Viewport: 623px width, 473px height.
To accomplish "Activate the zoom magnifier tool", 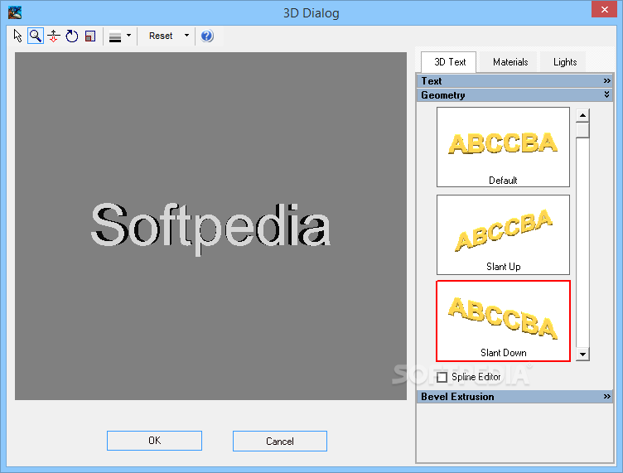I will [x=36, y=36].
